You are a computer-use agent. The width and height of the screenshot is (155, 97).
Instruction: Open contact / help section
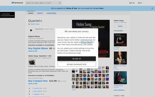[x=119, y=96]
